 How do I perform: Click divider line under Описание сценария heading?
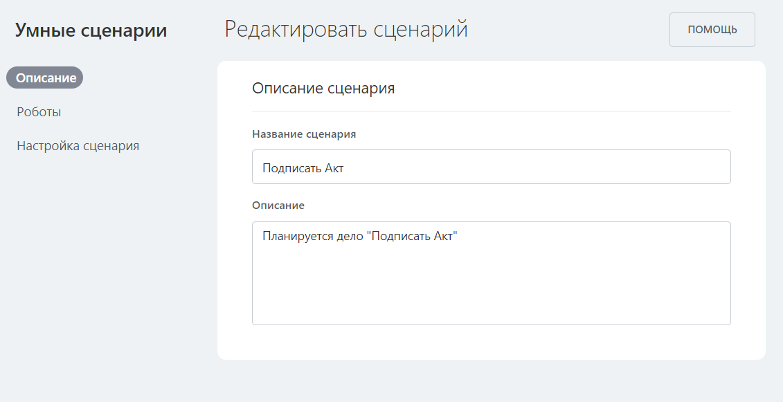click(491, 111)
